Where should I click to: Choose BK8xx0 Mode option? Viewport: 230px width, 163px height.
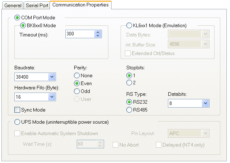[23, 25]
